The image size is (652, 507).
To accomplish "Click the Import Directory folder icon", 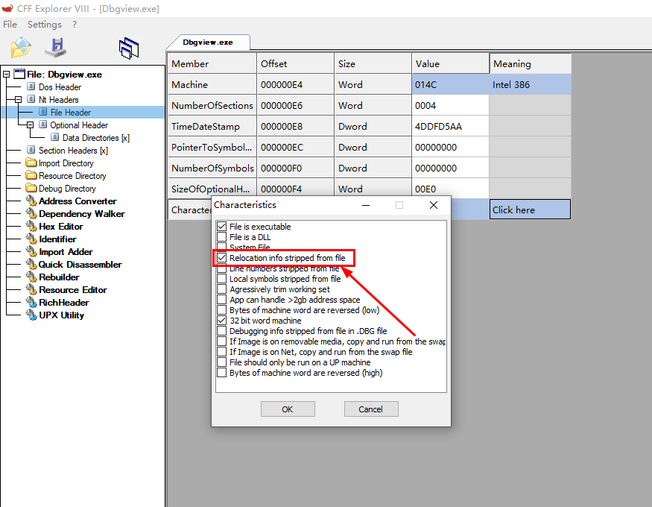I will [x=31, y=163].
